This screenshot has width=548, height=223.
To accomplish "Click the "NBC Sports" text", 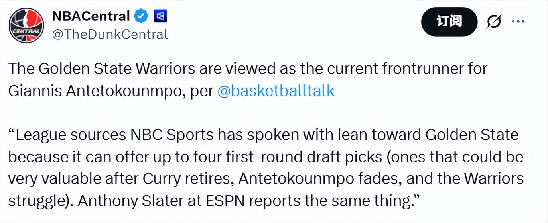I will 172,135.
